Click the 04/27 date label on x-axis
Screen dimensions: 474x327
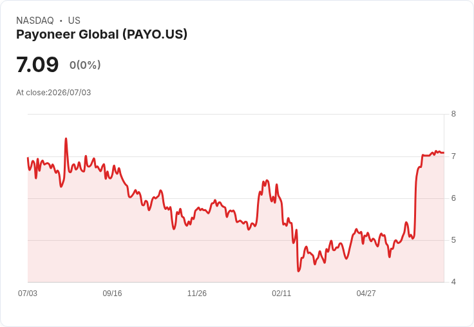point(366,293)
